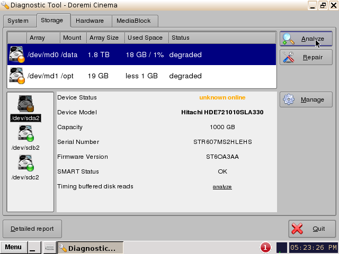The height and width of the screenshot is (254, 339).
Task: Click the firmware version ST6OA3AA
Action: click(222, 157)
